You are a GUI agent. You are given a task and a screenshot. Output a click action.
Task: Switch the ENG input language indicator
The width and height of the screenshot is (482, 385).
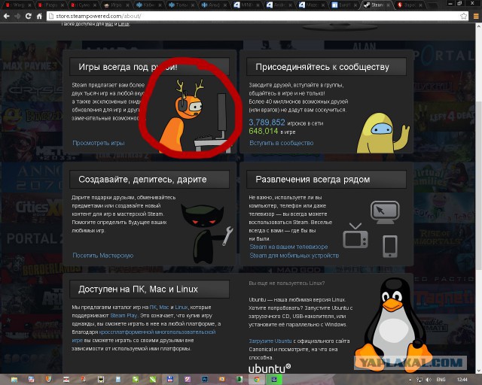pyautogui.click(x=441, y=380)
